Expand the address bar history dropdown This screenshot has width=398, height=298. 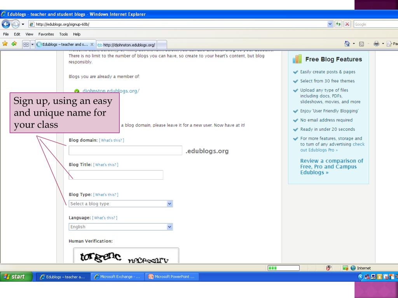[330, 24]
